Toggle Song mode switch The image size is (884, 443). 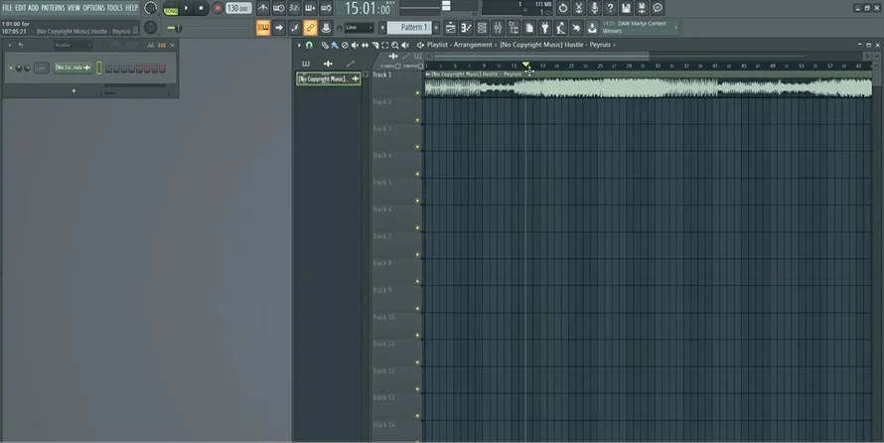pyautogui.click(x=170, y=8)
